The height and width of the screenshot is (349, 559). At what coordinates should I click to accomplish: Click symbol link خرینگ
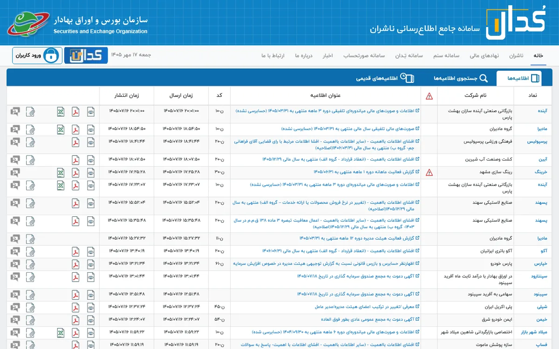coord(541,173)
